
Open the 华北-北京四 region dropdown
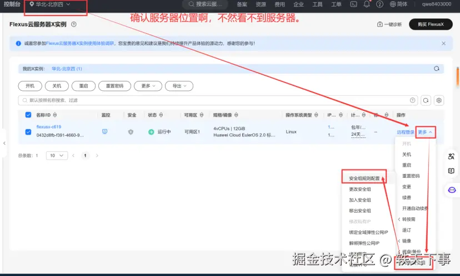click(x=50, y=4)
